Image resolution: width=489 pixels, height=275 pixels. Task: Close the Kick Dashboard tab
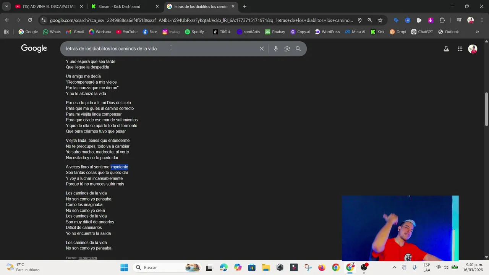[x=157, y=6]
